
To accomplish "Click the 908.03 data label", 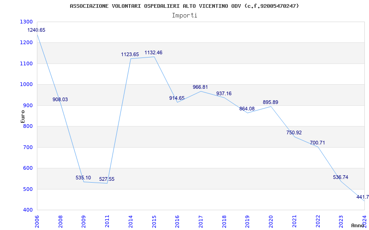I will point(60,99).
